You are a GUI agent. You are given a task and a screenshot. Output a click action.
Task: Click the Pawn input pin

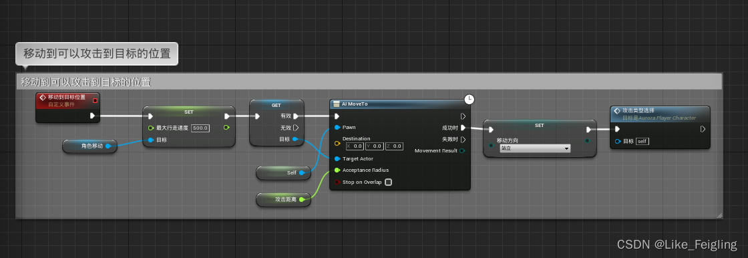[x=337, y=128]
